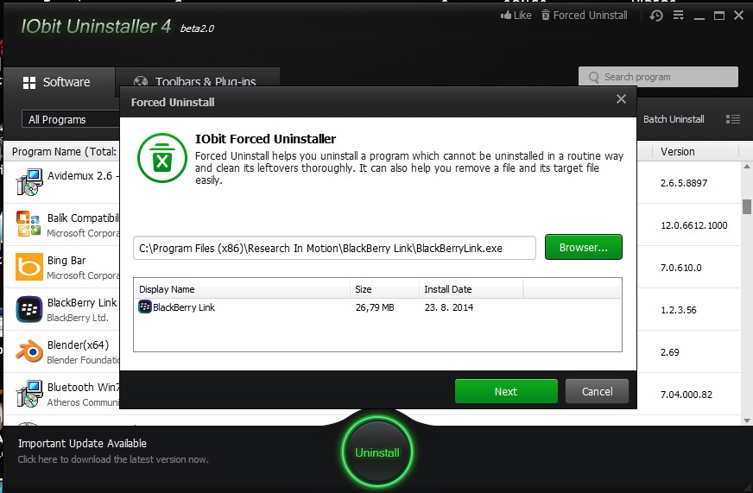The image size is (753, 493).
Task: Close the IObit Uninstaller window
Action: click(x=738, y=16)
